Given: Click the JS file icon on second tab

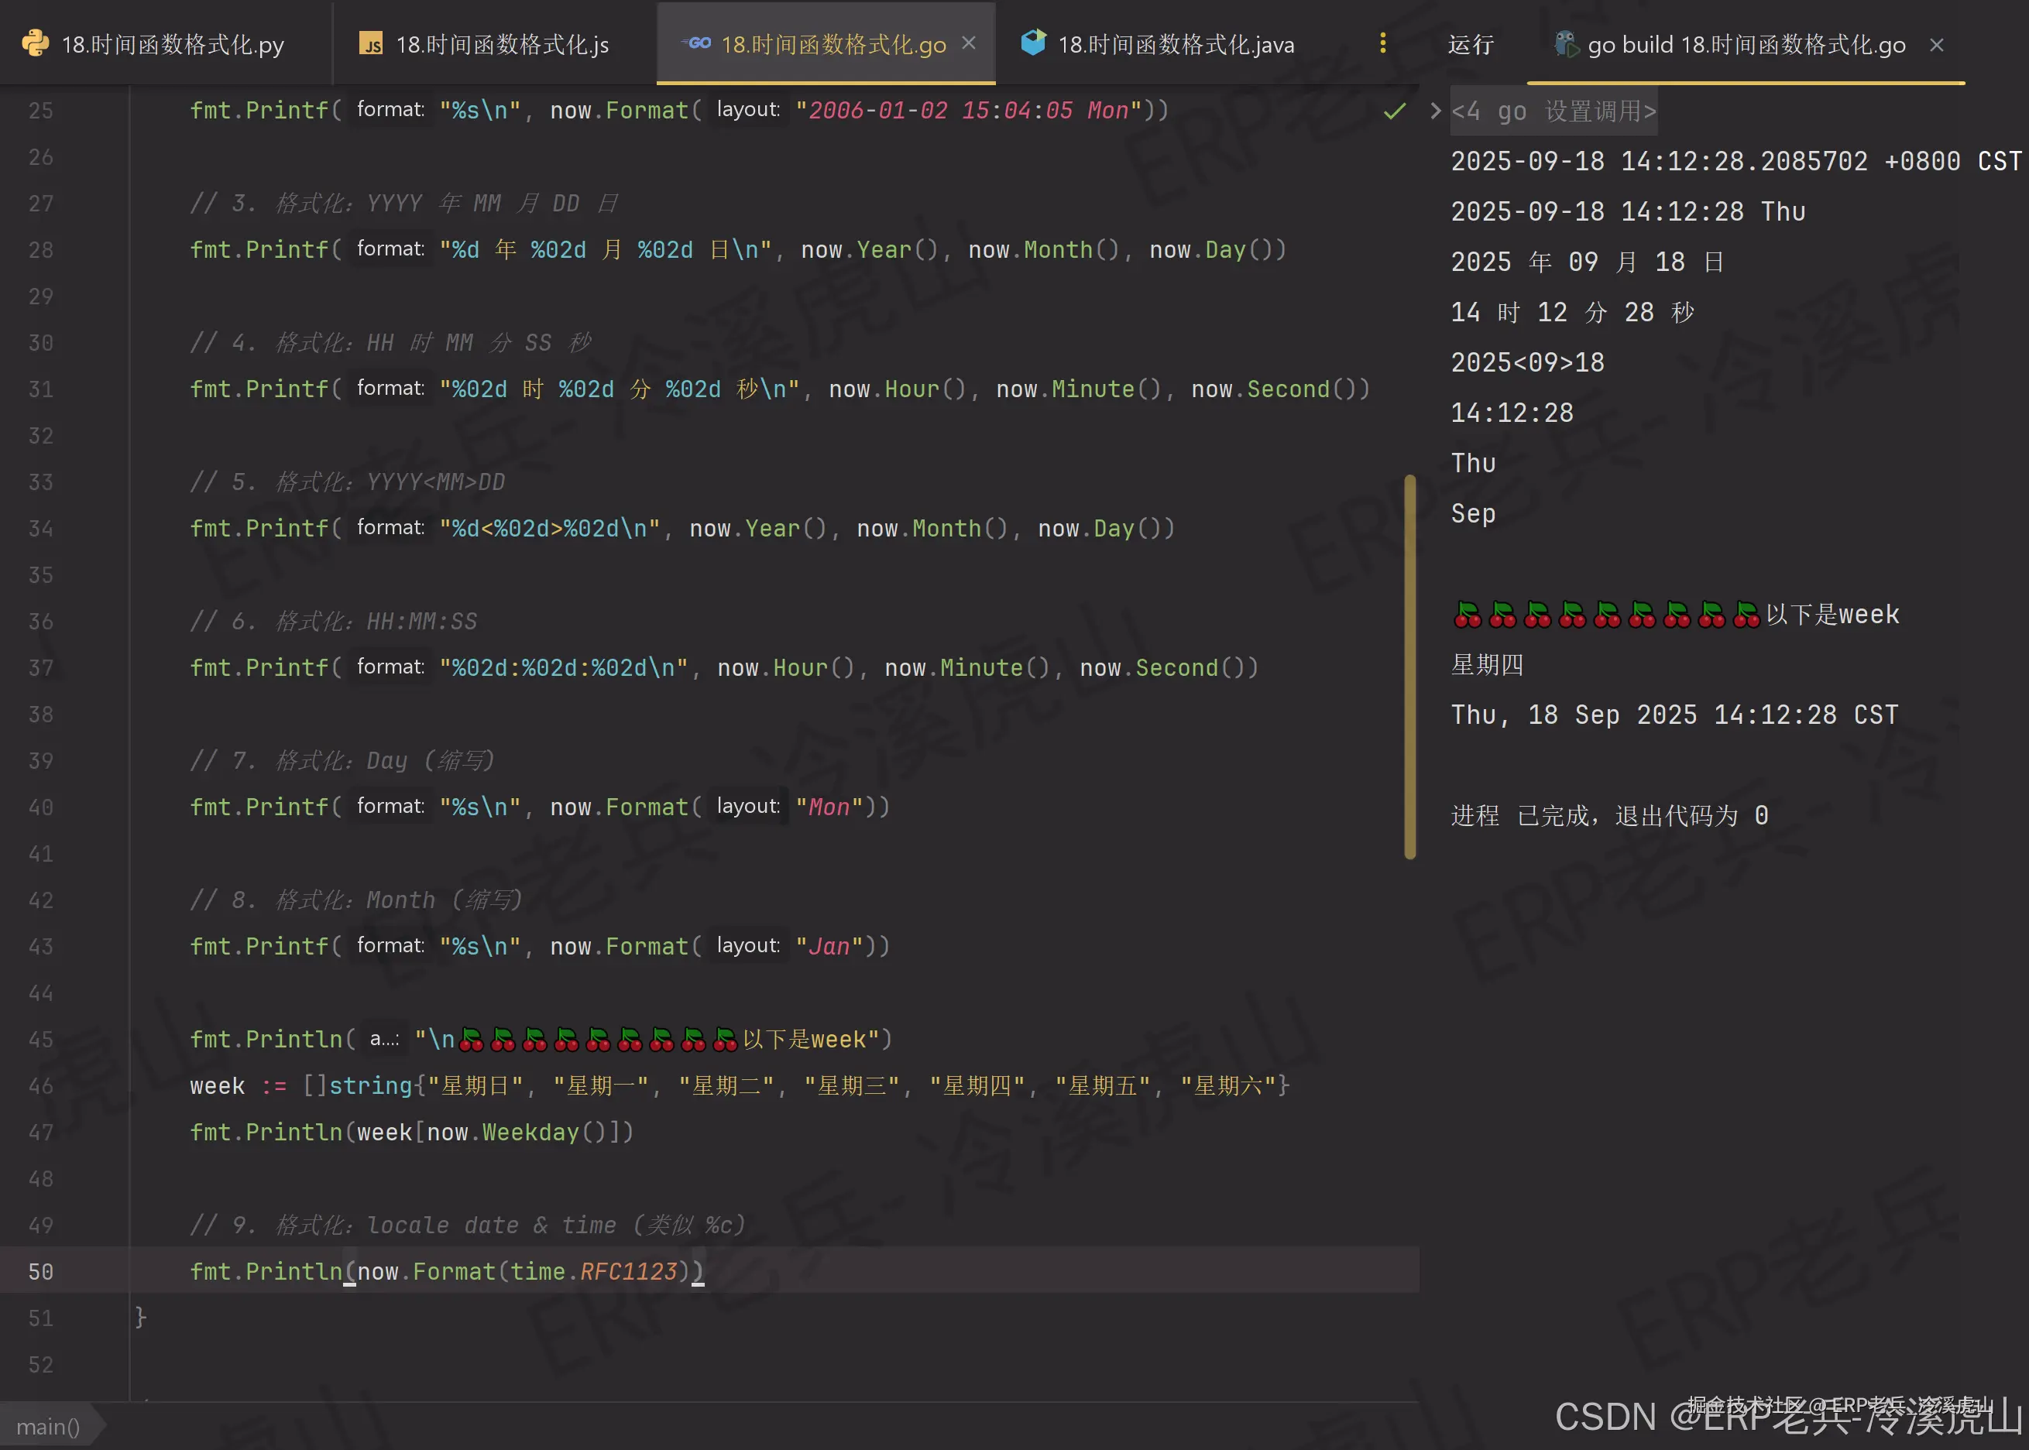Looking at the screenshot, I should (x=371, y=44).
